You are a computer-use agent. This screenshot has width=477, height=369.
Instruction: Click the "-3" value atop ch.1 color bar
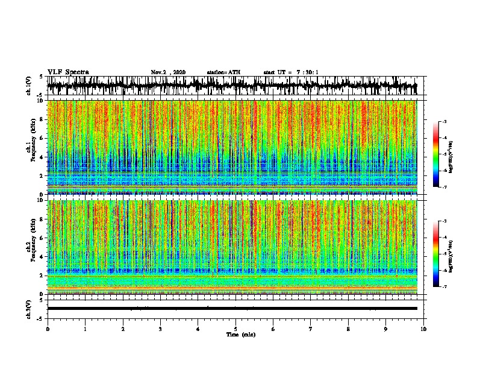[x=444, y=121]
